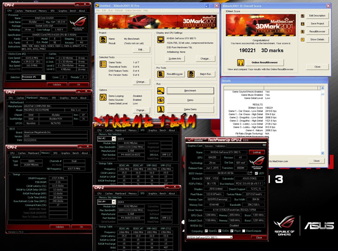Image resolution: width=338 pixels, height=251 pixels.
Task: Click the Project document icon in 3DMark
Action: (x=103, y=39)
